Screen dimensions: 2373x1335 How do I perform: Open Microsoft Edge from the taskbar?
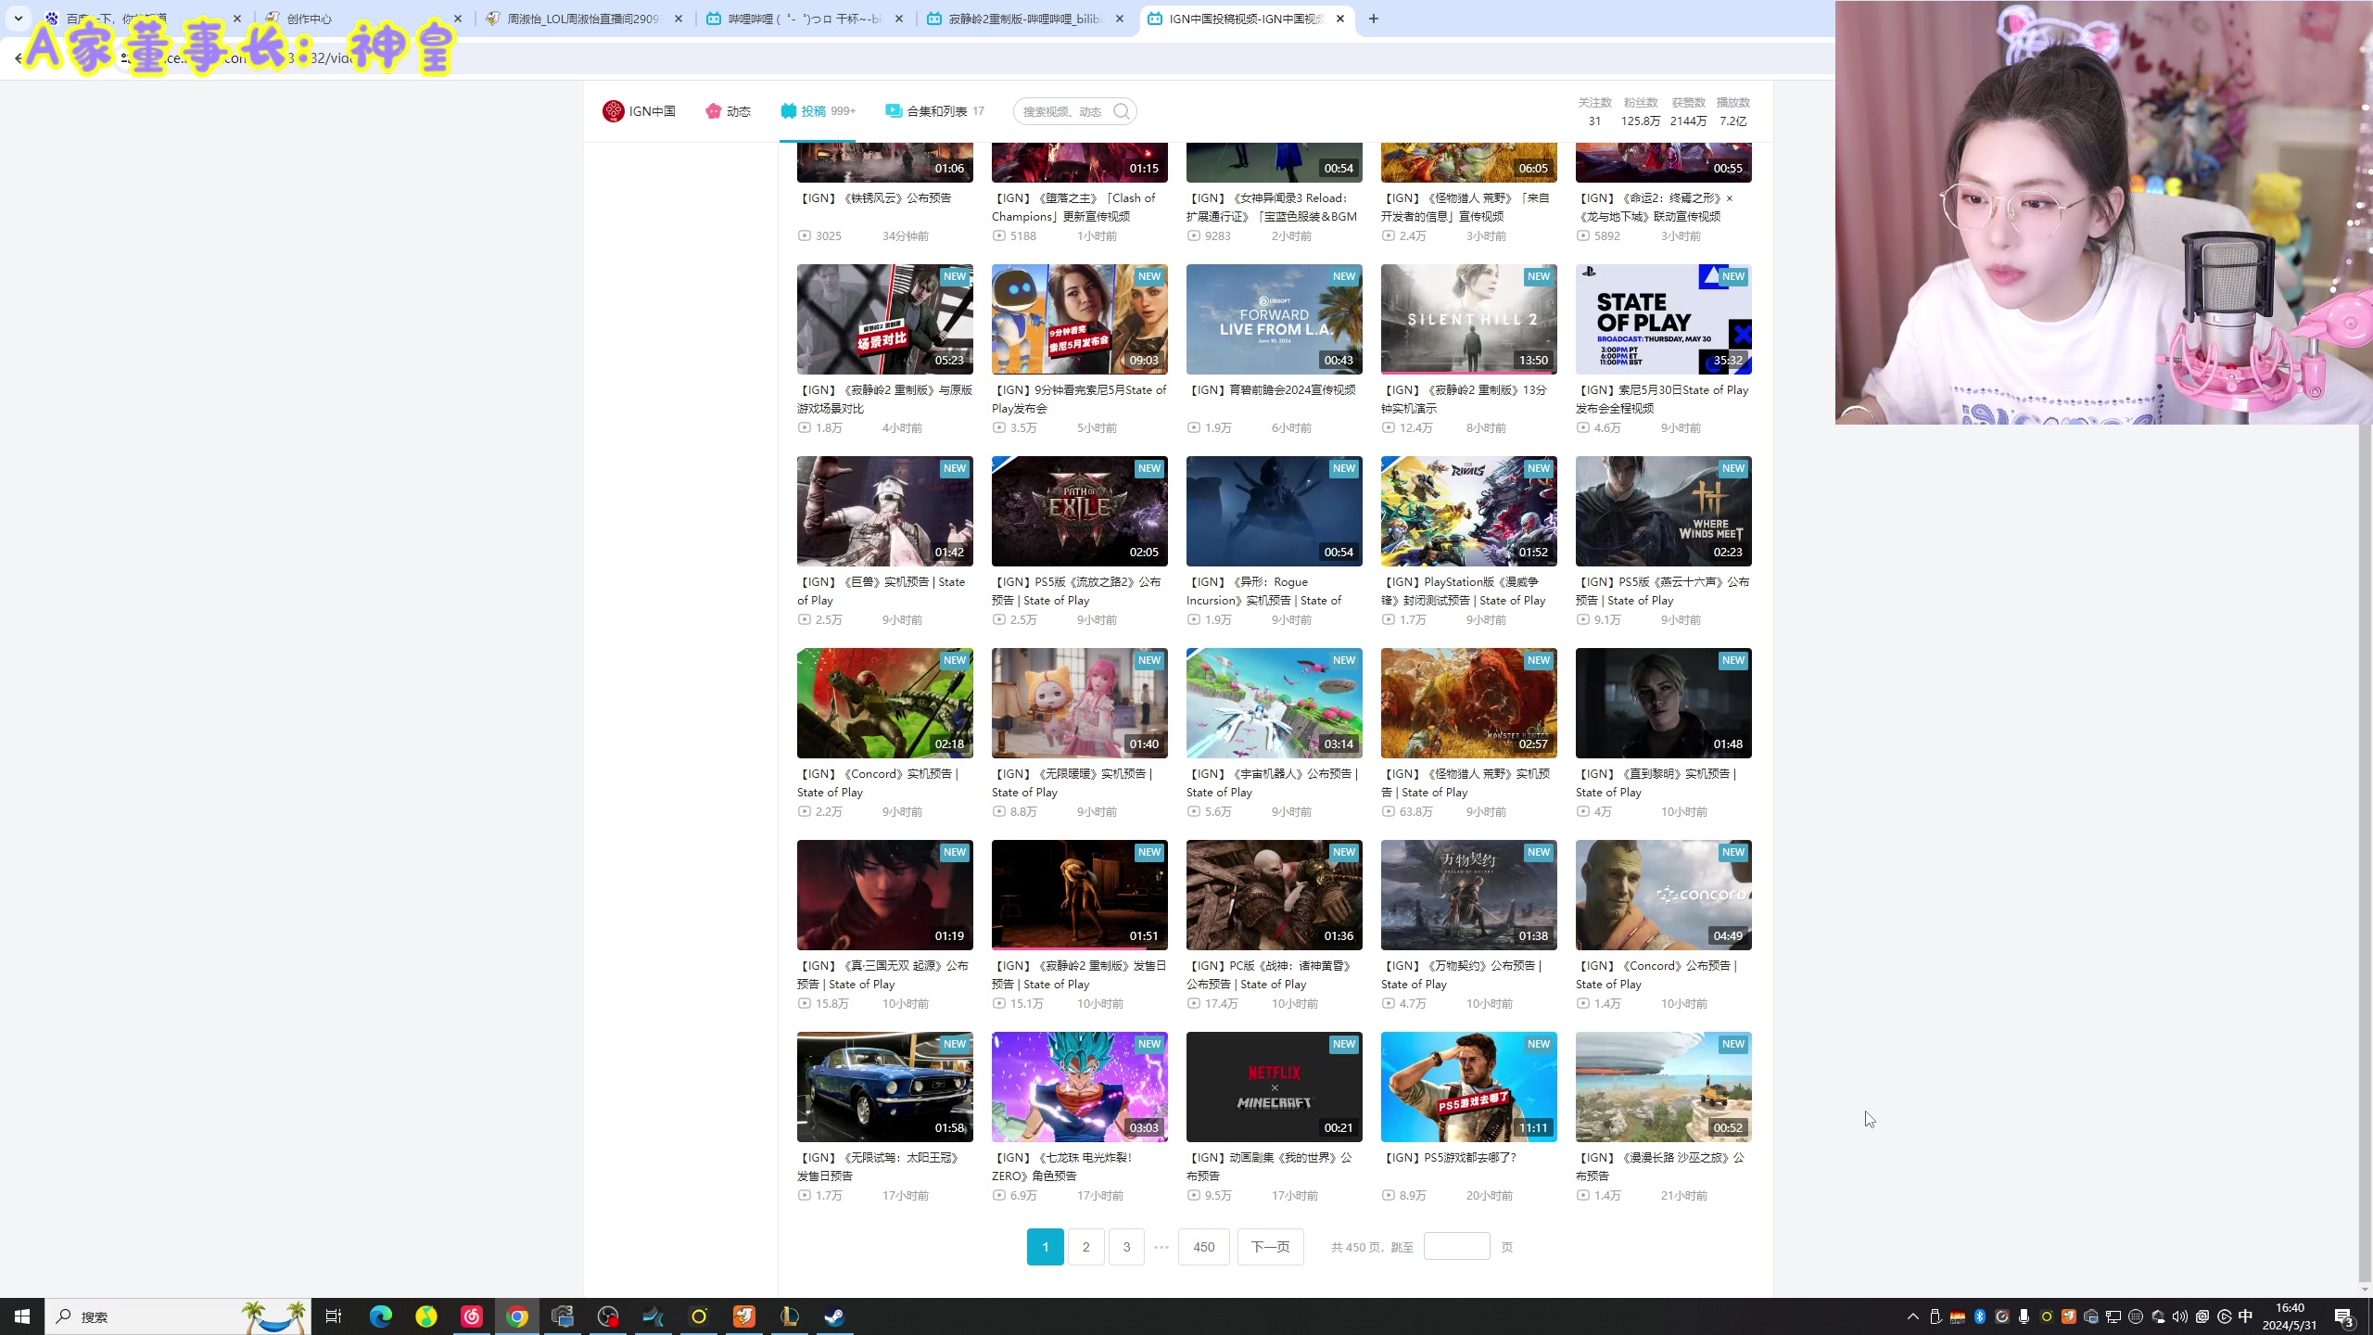(380, 1316)
